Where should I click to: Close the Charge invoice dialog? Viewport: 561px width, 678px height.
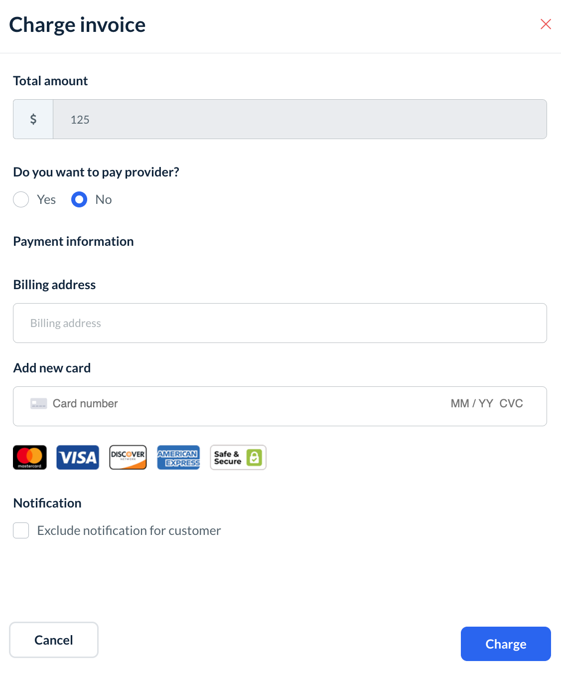[546, 24]
